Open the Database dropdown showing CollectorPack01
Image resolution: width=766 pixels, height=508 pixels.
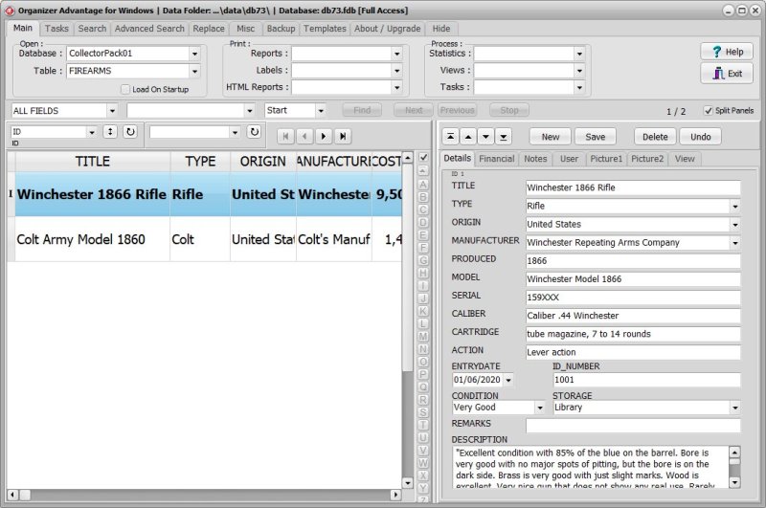[x=194, y=54]
